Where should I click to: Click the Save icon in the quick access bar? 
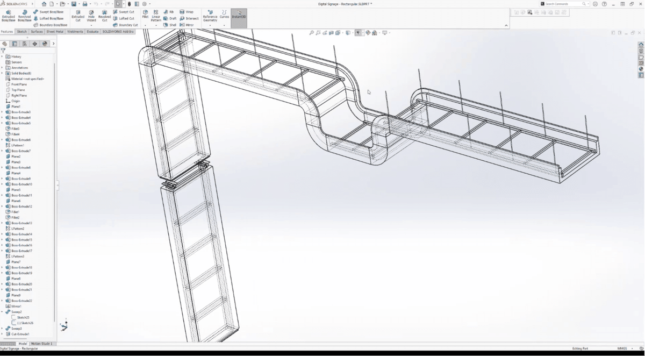click(74, 4)
